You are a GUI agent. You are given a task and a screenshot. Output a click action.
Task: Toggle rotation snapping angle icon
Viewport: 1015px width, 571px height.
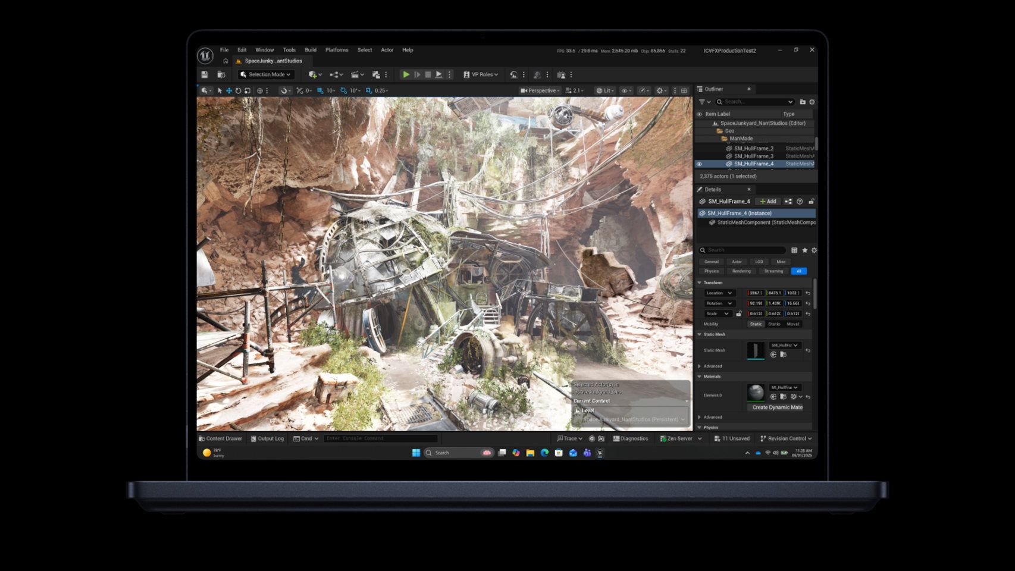[x=343, y=90]
